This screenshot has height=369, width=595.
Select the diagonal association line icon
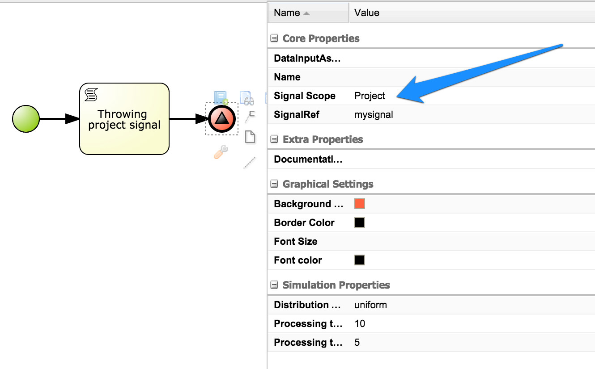[250, 163]
